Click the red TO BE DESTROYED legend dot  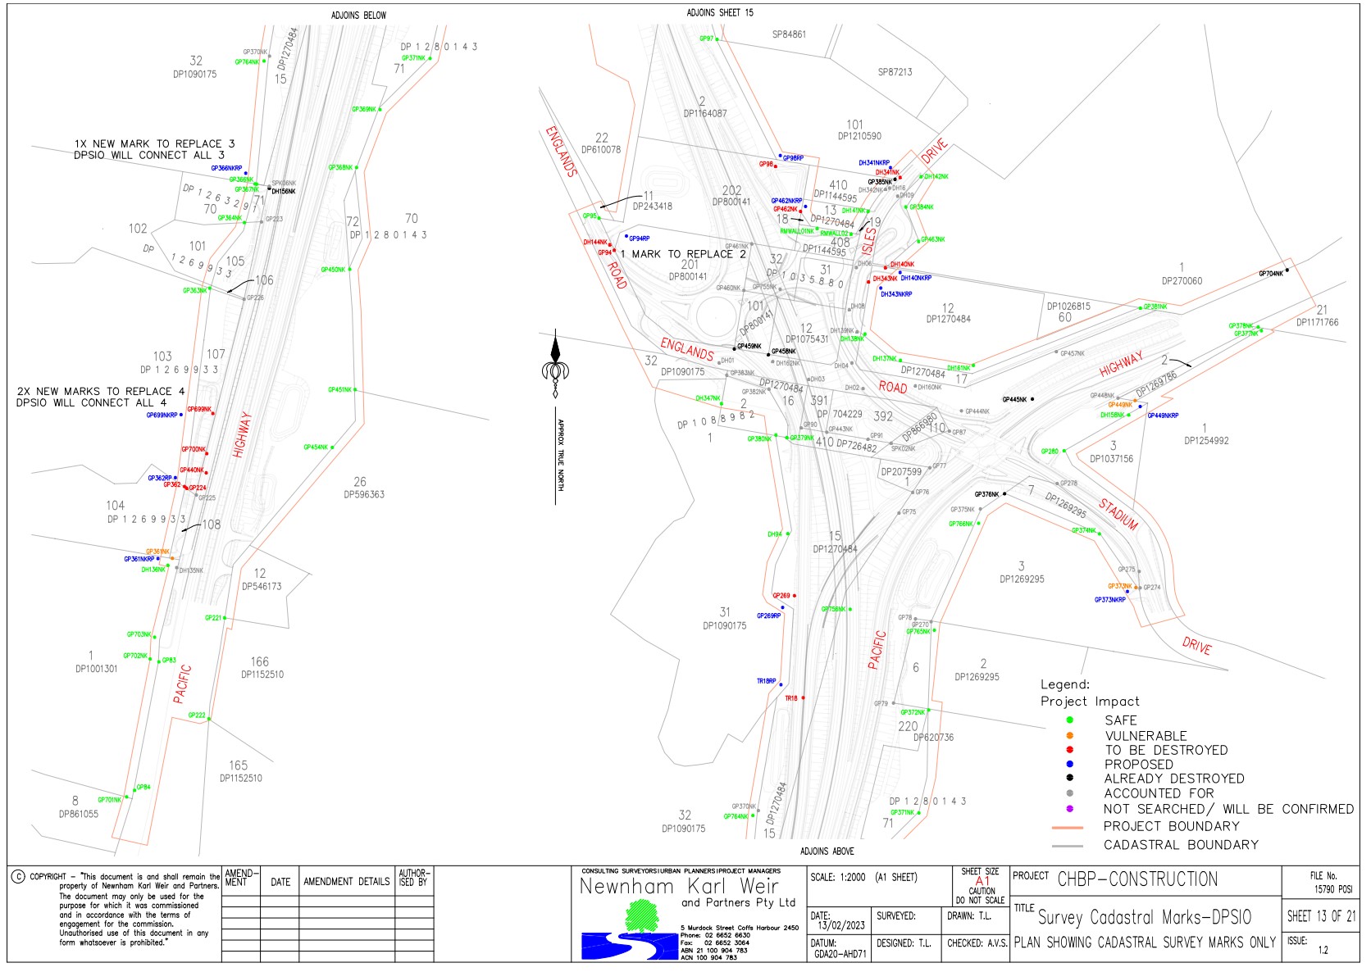coord(1069,750)
